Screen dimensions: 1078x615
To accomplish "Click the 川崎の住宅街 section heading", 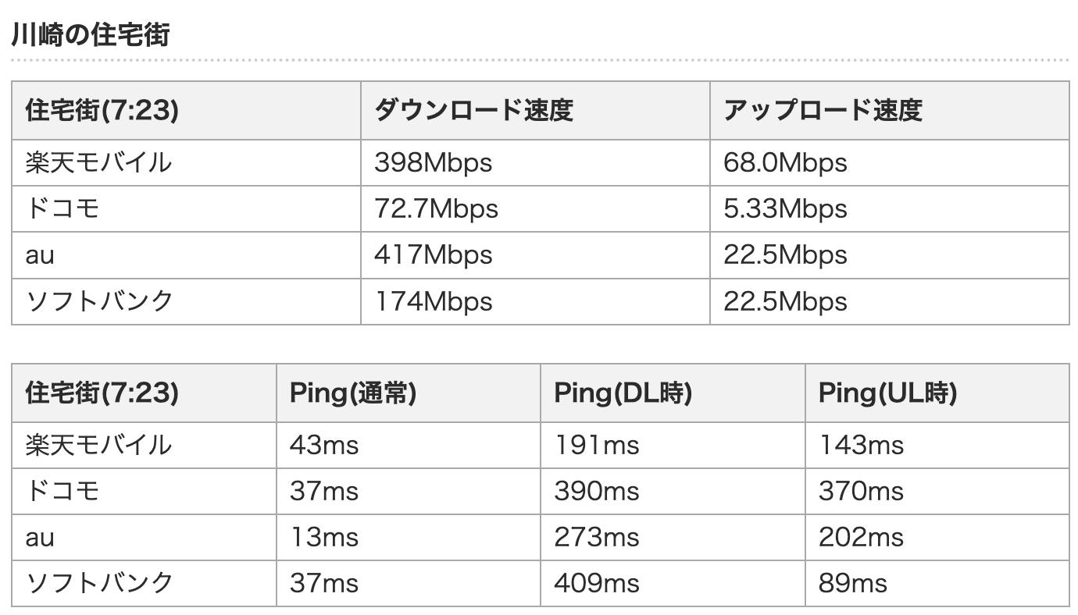I will tap(91, 35).
